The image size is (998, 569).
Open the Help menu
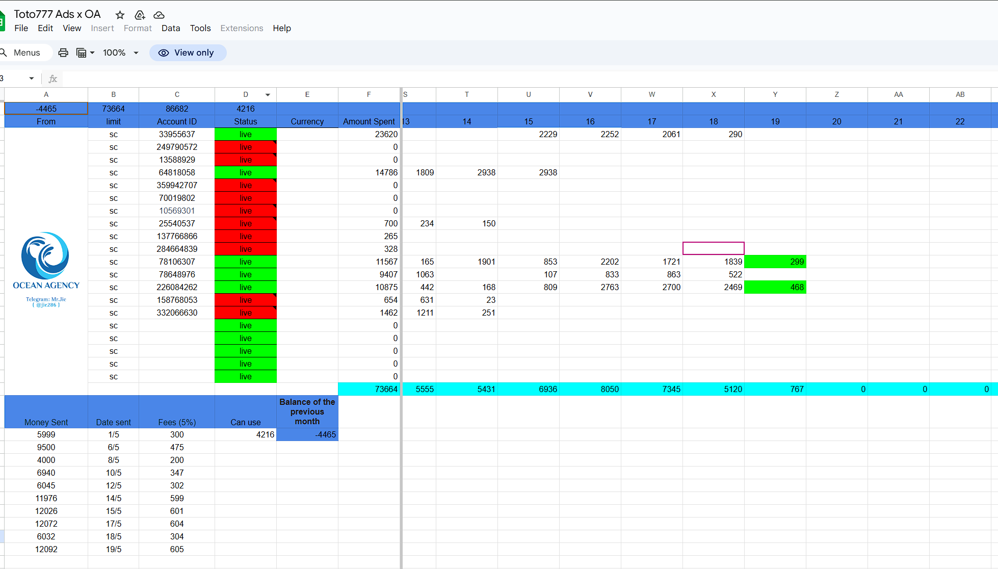point(281,28)
